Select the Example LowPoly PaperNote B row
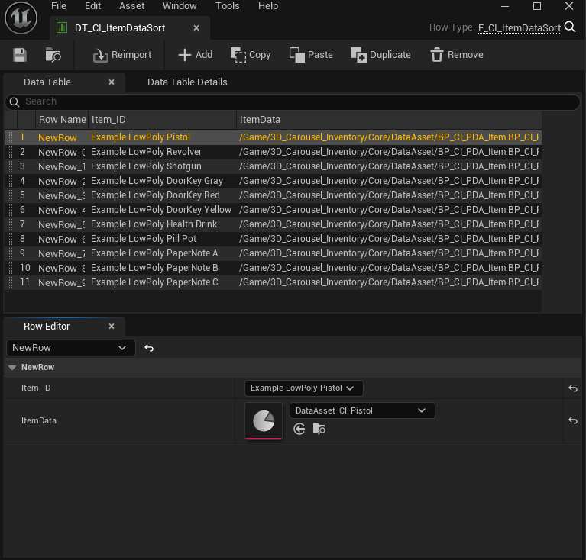The width and height of the screenshot is (586, 560). tap(274, 268)
